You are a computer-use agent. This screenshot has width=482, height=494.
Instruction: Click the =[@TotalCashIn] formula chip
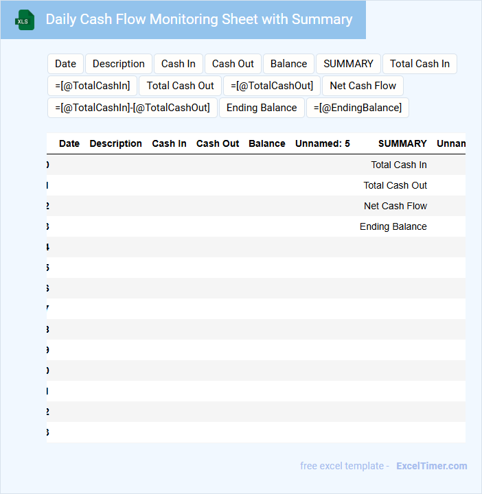[92, 86]
